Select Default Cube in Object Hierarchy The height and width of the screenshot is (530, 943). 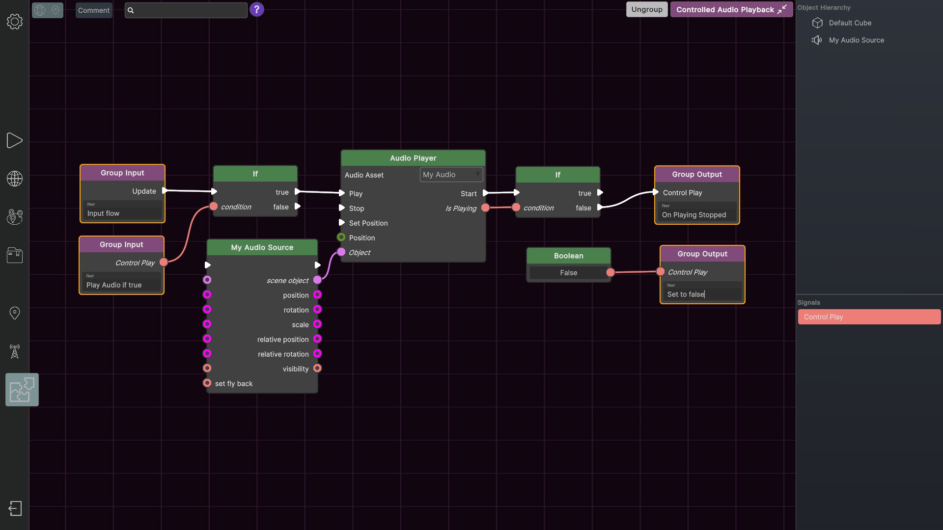[x=849, y=23]
